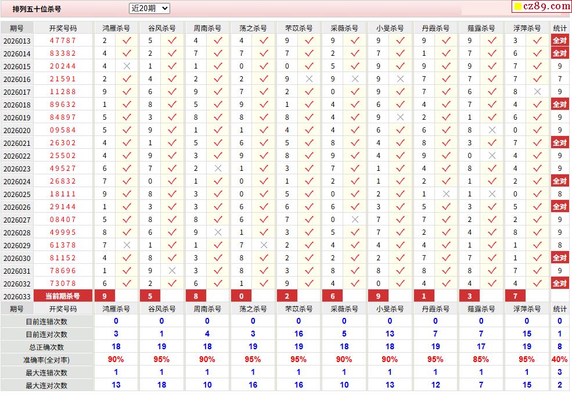The width and height of the screenshot is (572, 394).
Task: Click the X mark for 谷风杀号 in row 2026031
Action: coord(172,271)
